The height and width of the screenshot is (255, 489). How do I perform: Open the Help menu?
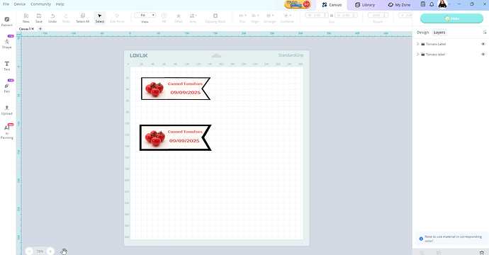(60, 4)
